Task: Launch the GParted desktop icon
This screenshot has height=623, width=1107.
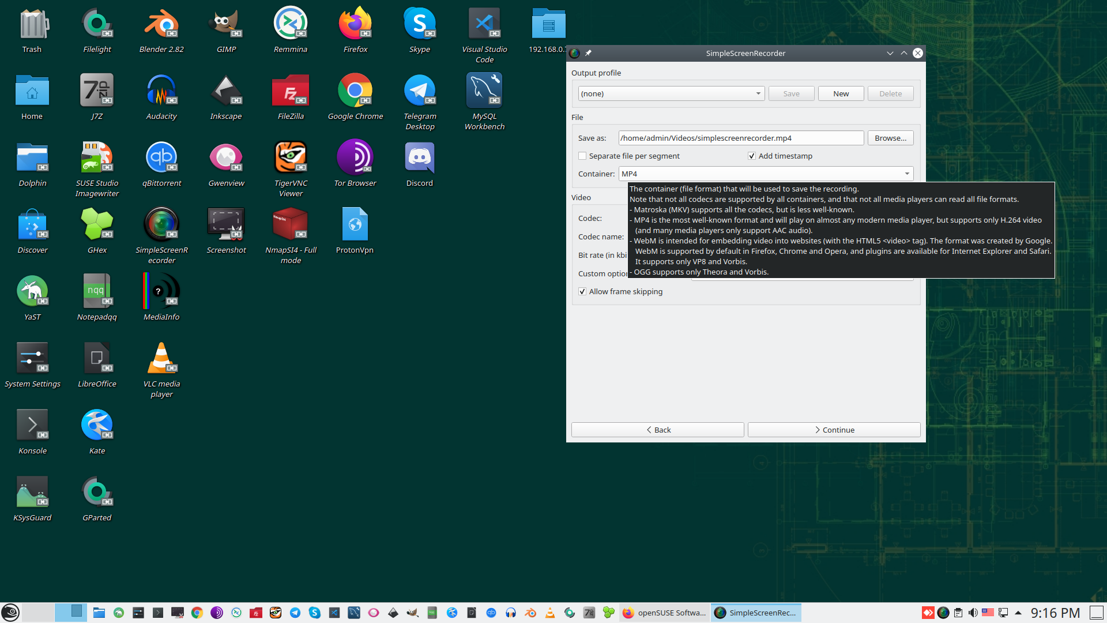Action: (96, 493)
